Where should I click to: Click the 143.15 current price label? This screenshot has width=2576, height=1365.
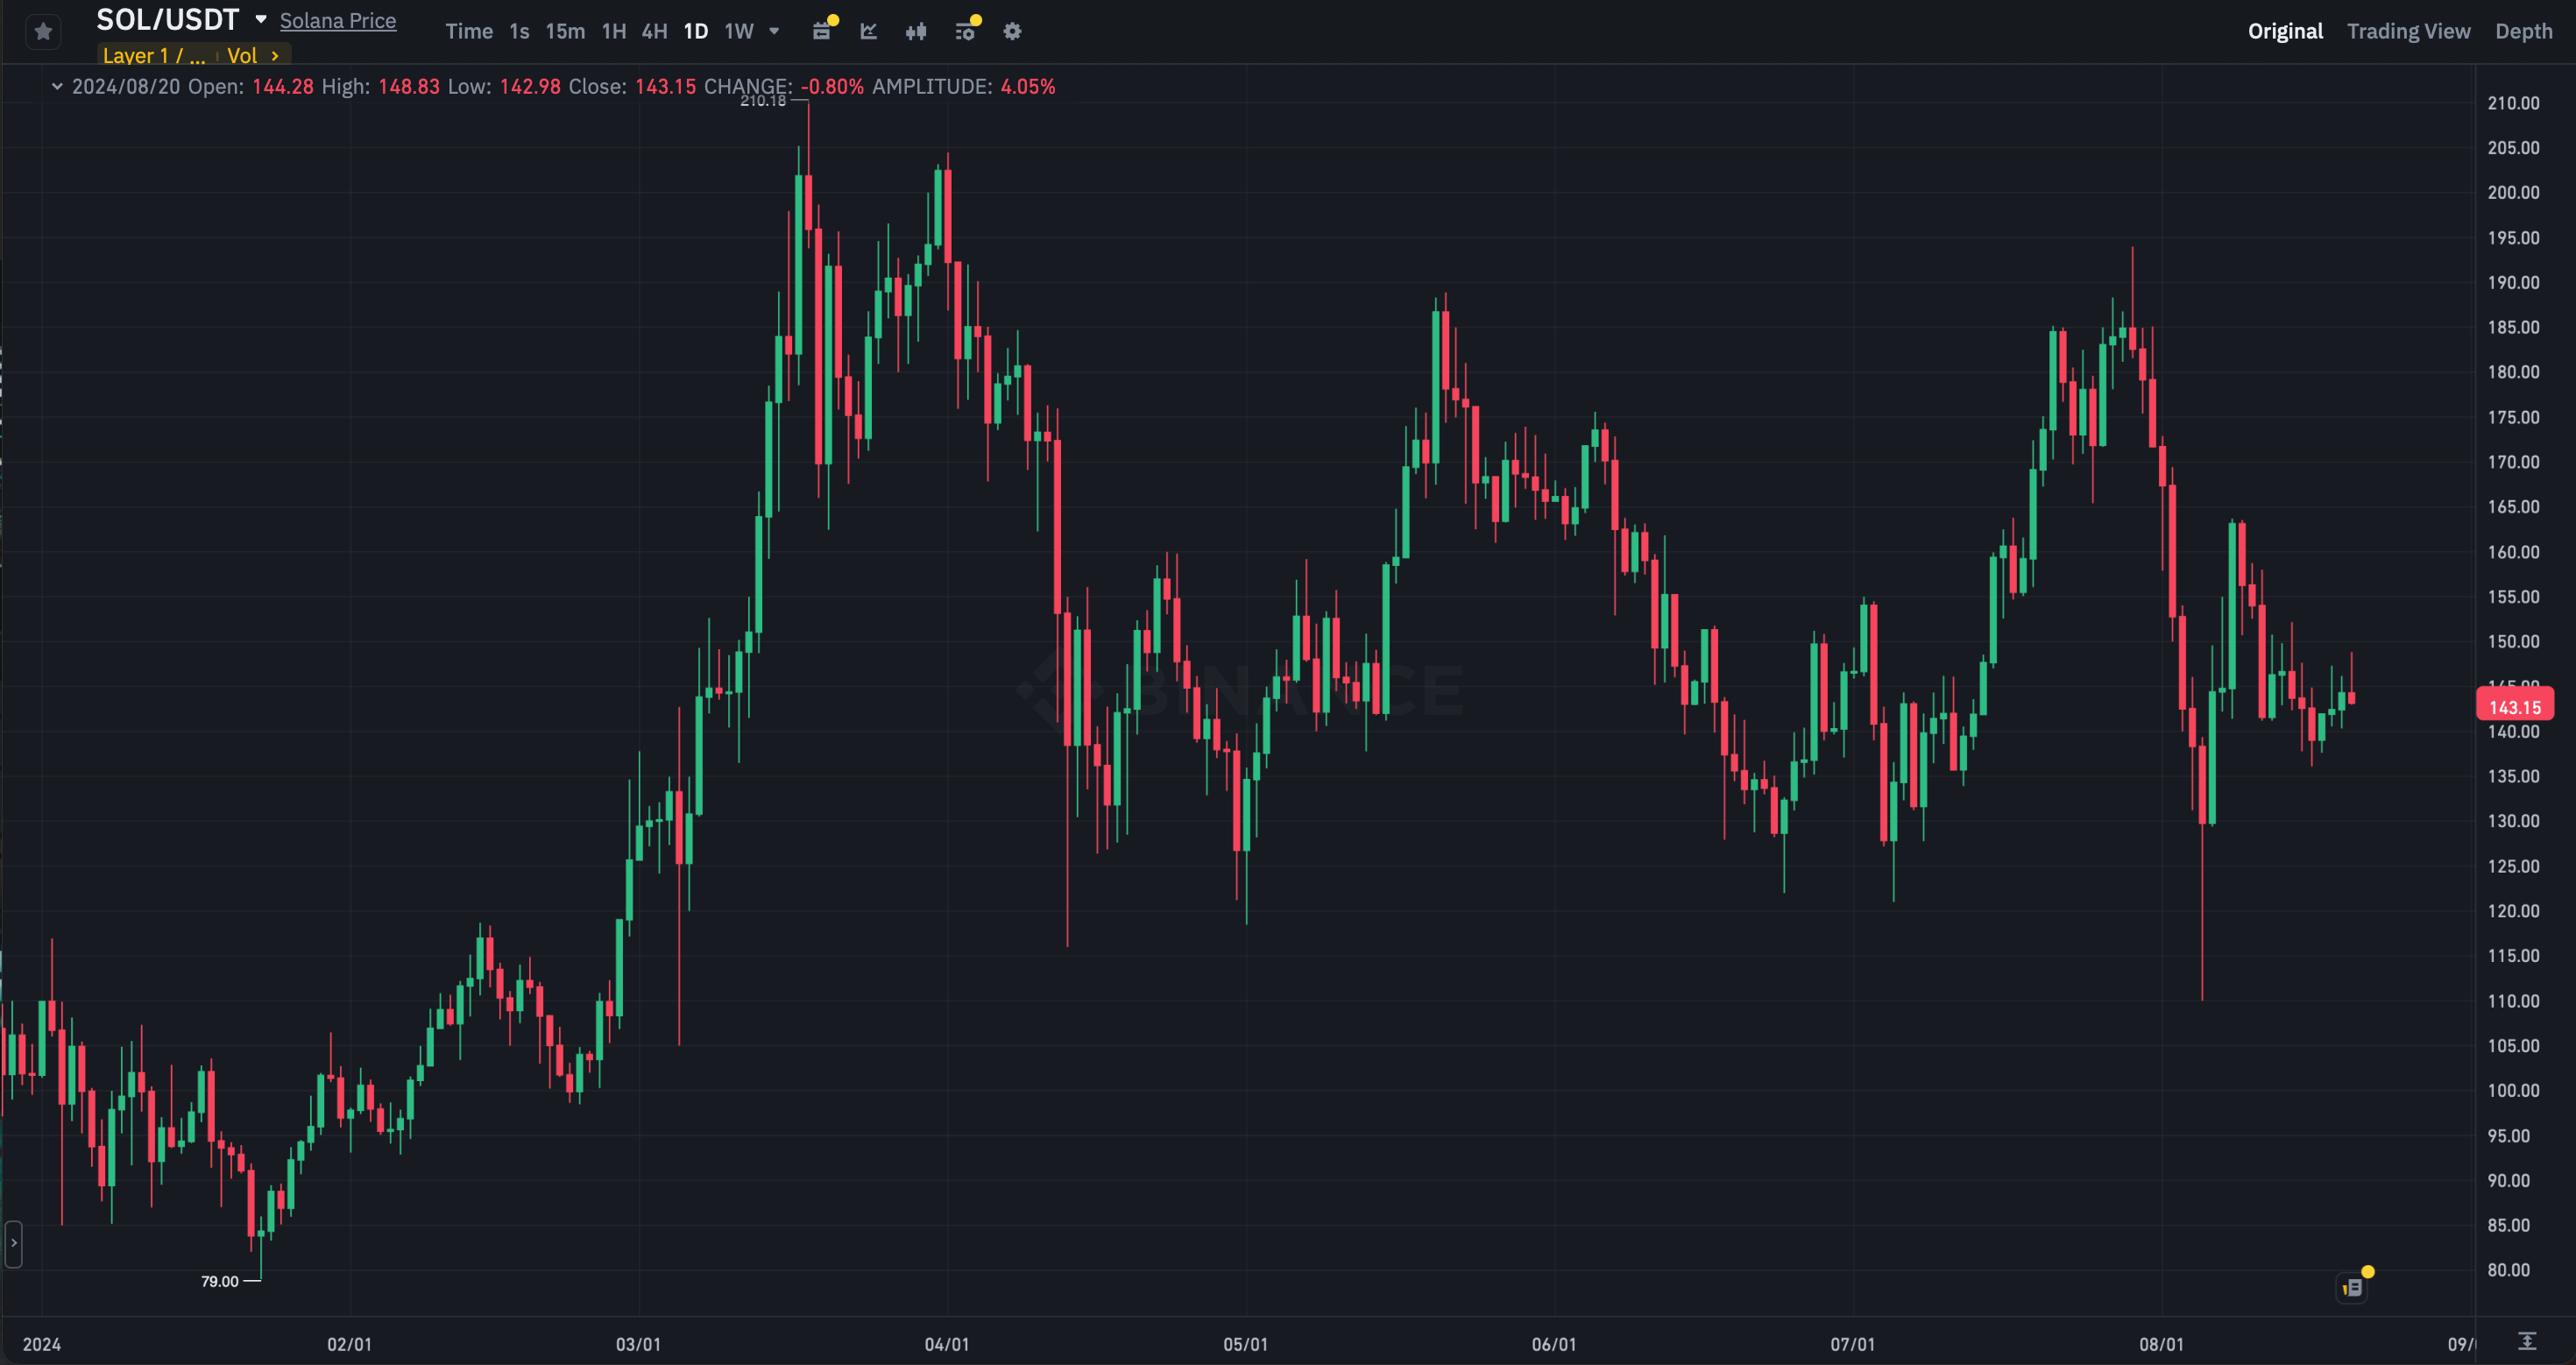(x=2514, y=707)
